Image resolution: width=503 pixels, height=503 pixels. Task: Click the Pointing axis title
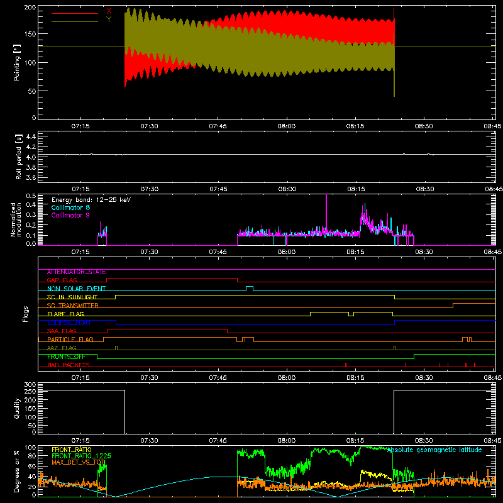coord(17,62)
